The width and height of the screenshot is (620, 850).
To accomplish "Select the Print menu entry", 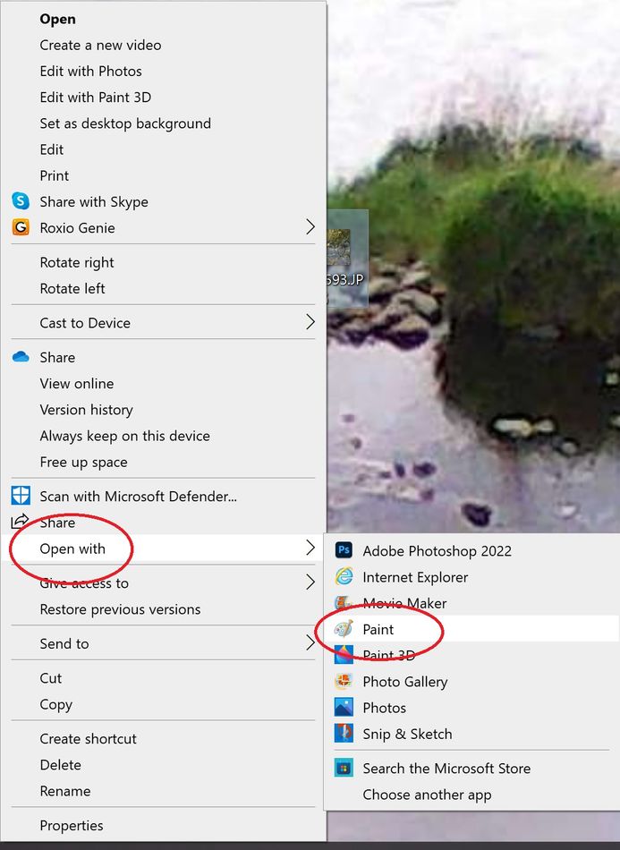I will [55, 175].
